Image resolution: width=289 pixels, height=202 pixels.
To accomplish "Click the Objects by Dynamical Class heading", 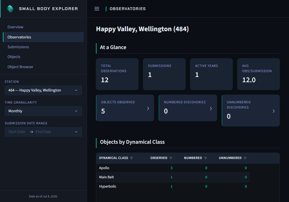I will (132, 142).
